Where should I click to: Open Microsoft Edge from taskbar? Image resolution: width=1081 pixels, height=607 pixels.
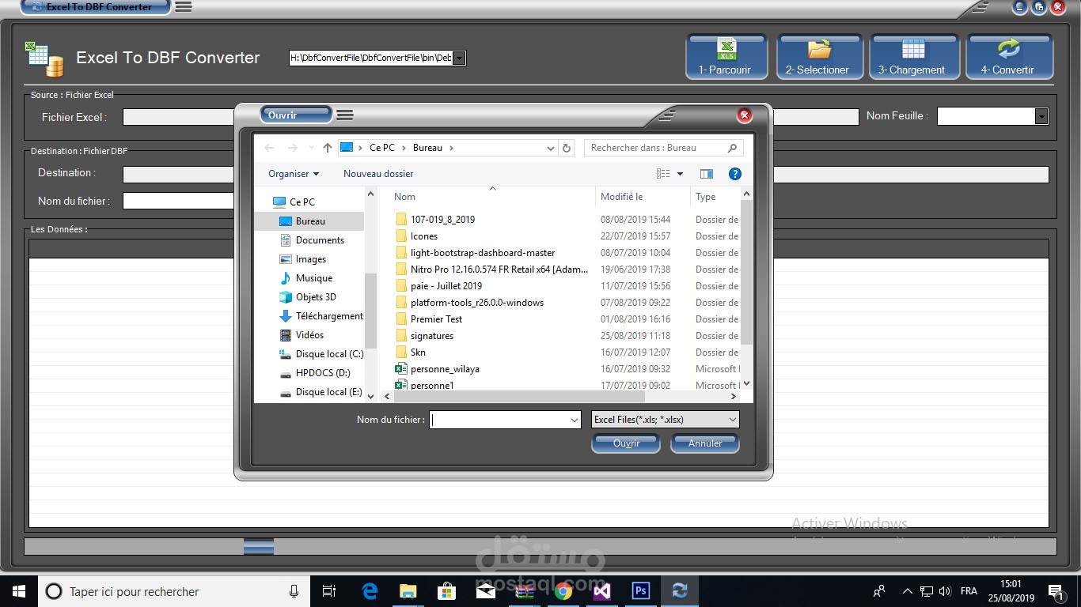(x=370, y=591)
